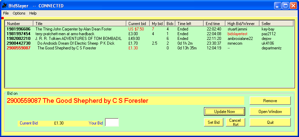The height and width of the screenshot is (137, 299).
Task: Sort by the Number column header
Action: click(19, 23)
